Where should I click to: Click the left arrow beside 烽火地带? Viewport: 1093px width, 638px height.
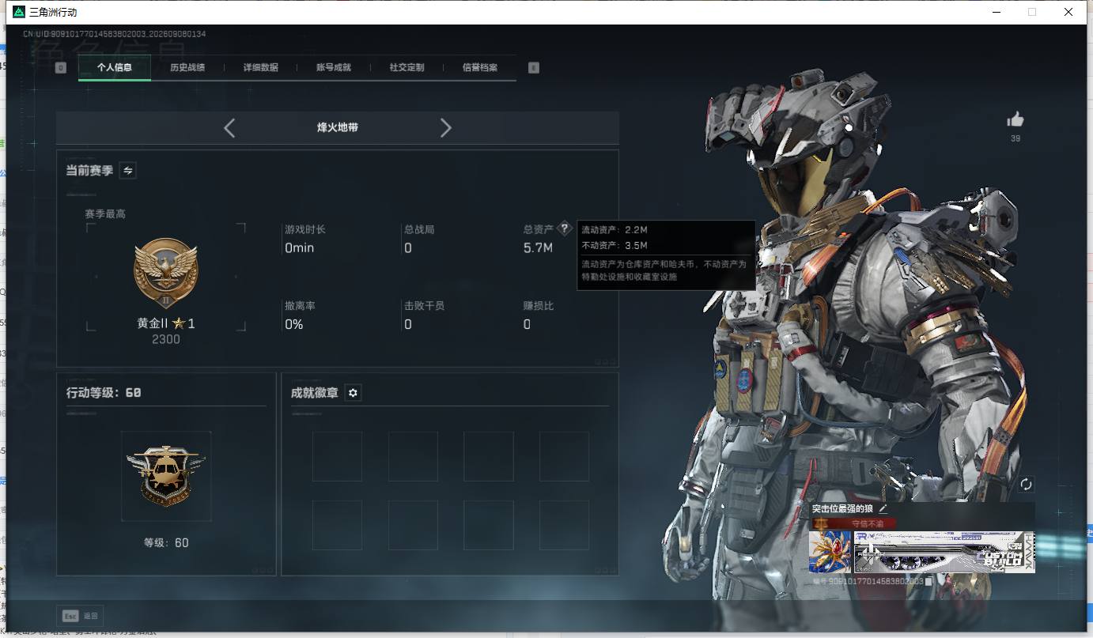click(x=229, y=128)
